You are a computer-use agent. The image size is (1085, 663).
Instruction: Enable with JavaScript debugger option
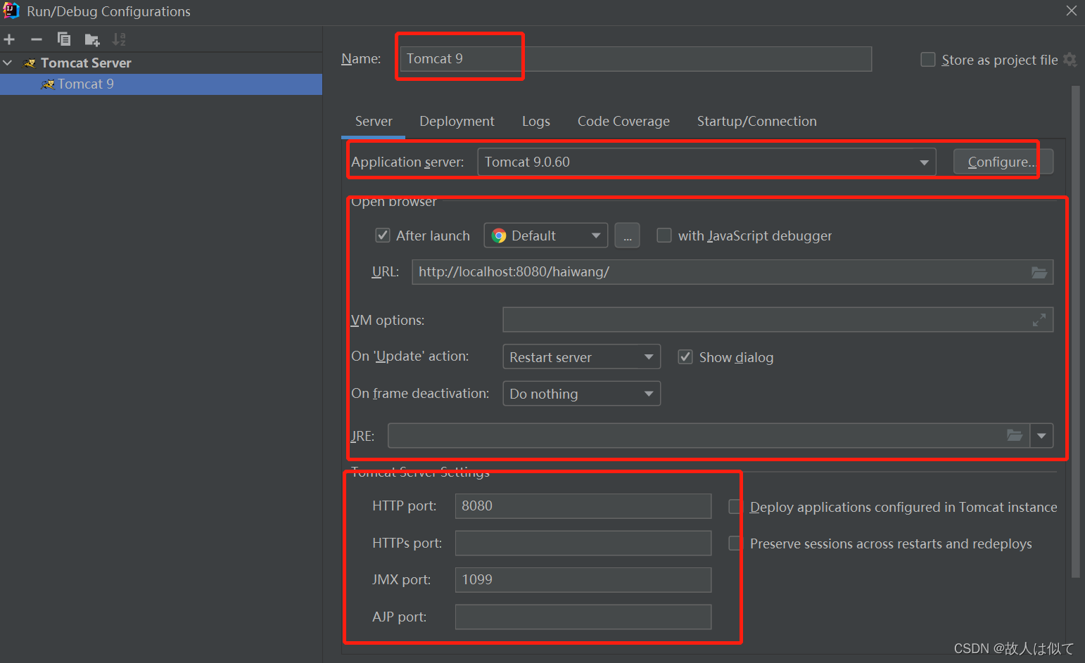pos(664,236)
